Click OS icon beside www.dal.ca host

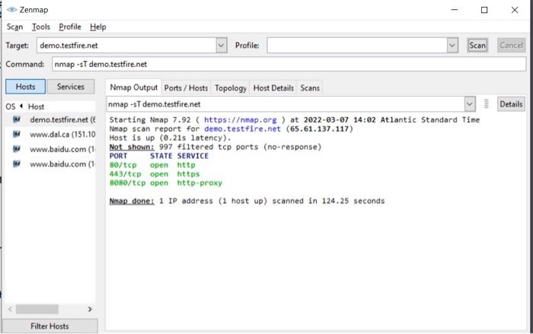coord(17,134)
